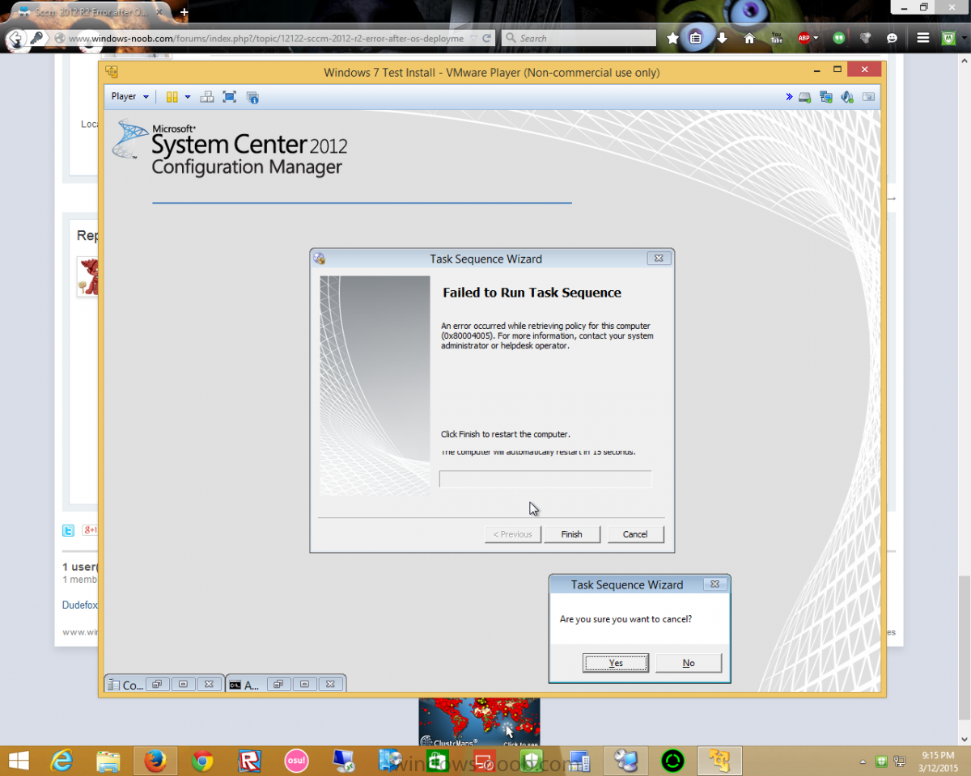The width and height of the screenshot is (971, 776).
Task: Click VMware message log icon at toolbar end
Action: 868,97
